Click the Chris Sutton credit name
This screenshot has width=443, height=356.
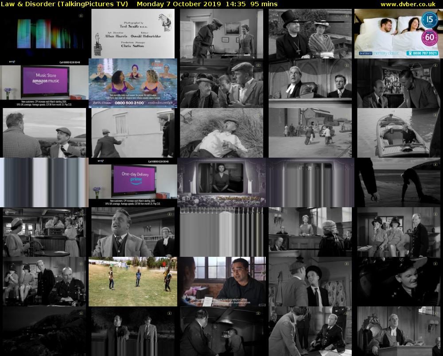click(132, 46)
